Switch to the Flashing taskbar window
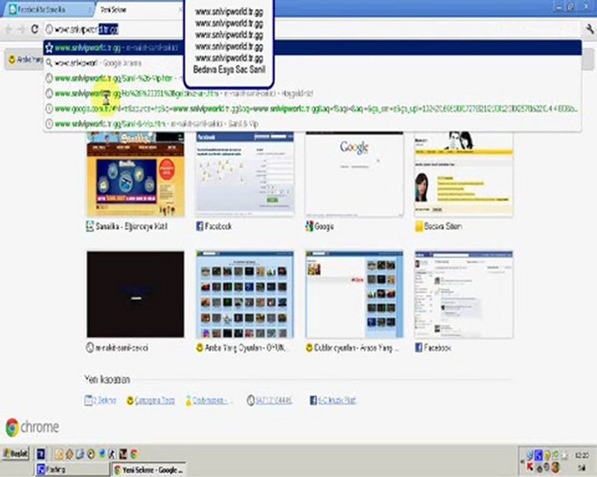Screen dimensions: 597x477 click(72, 470)
